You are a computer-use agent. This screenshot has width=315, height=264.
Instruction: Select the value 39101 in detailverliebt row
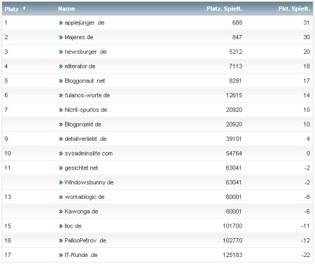234,139
